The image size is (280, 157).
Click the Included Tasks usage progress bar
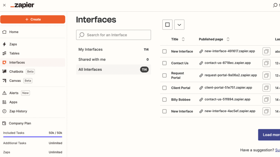33,137
